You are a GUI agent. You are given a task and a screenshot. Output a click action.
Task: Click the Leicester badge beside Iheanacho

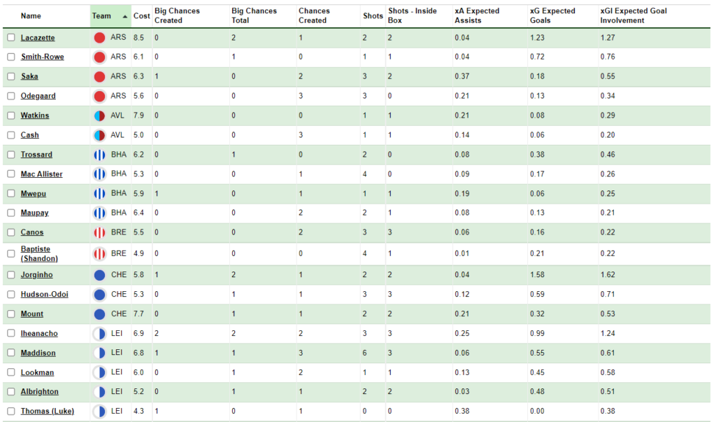pos(100,334)
